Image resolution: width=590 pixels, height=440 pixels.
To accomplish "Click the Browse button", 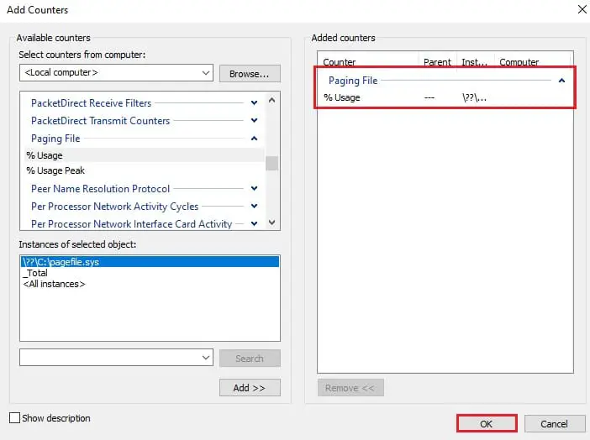I will click(250, 74).
